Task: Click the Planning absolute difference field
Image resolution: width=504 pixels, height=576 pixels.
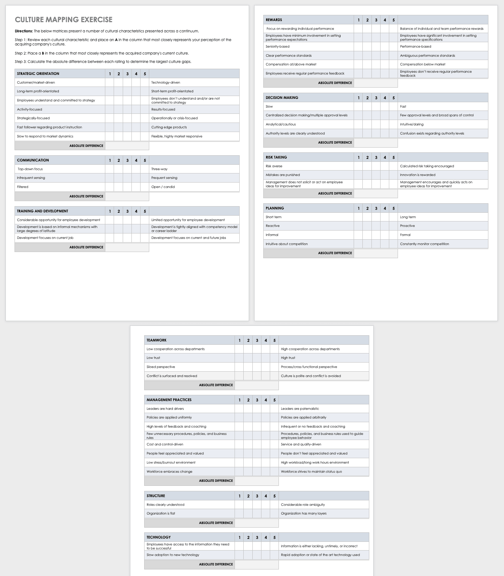Action: coord(376,253)
